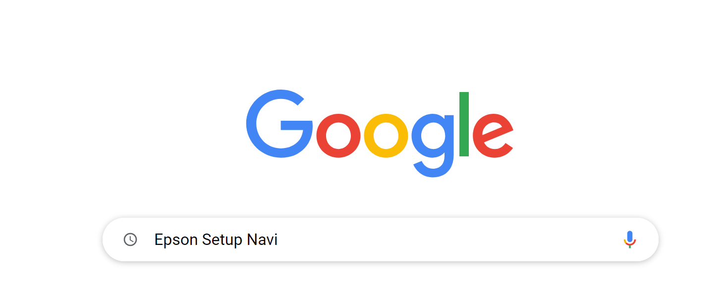Image resolution: width=725 pixels, height=286 pixels.
Task: Click the blue top of the microphone icon
Action: (x=629, y=237)
